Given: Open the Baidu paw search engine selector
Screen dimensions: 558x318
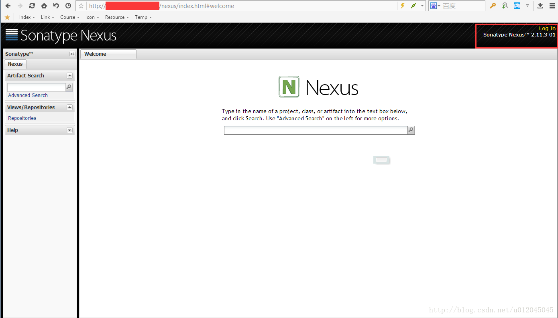Looking at the screenshot, I should [x=435, y=6].
